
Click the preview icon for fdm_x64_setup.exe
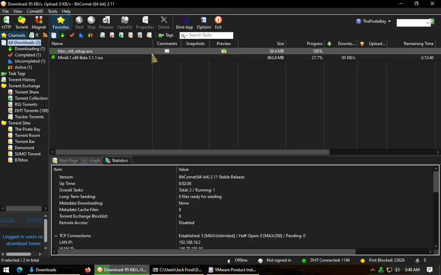tap(224, 51)
